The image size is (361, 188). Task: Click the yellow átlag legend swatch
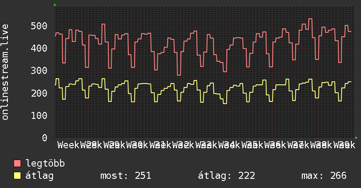17,176
